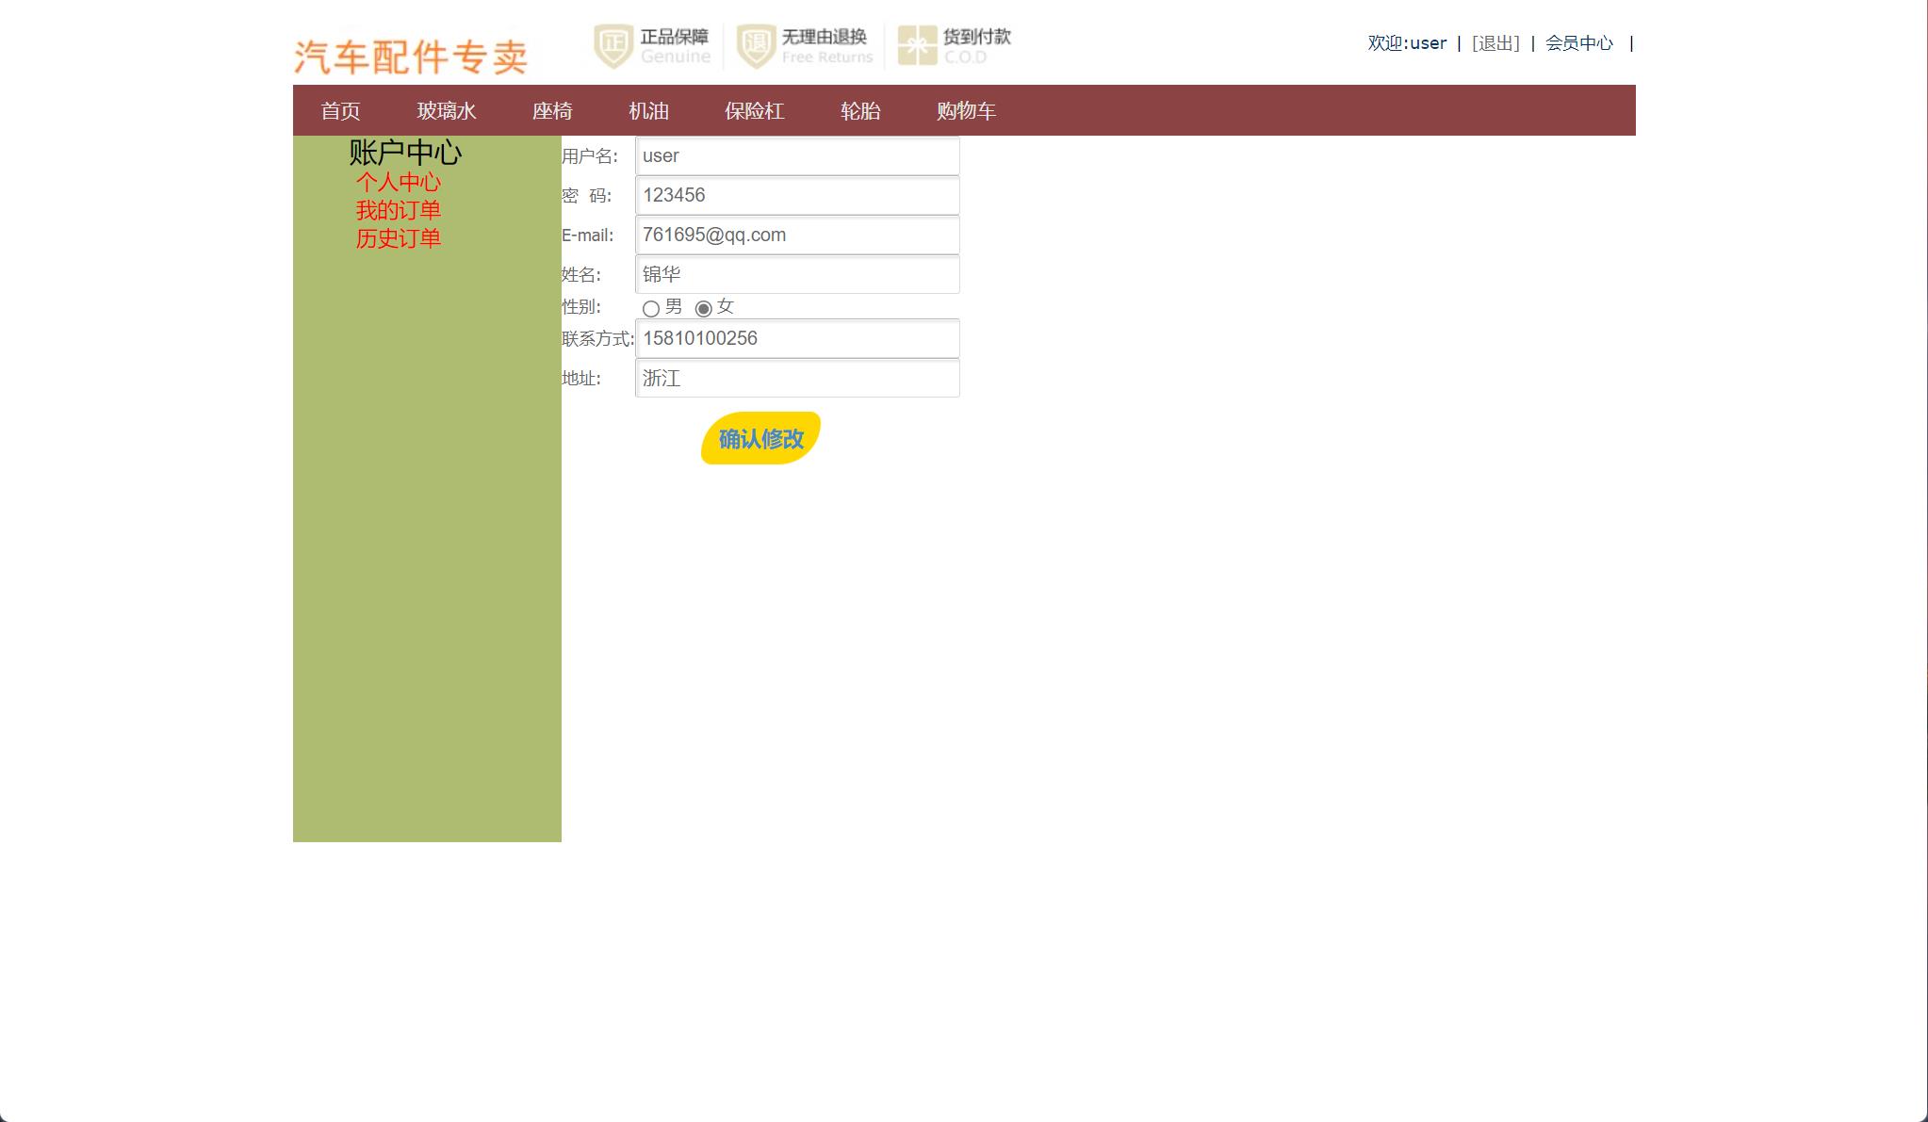Open the 机油 products page
The image size is (1928, 1122).
point(648,111)
